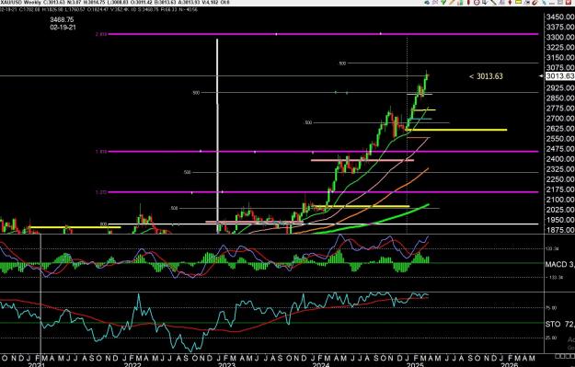Viewport: 575px width, 367px height.
Task: Click the 2850.00 price axis label
Action: pyautogui.click(x=560, y=98)
